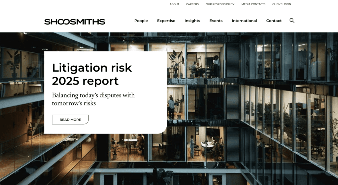Open the International menu item

244,21
